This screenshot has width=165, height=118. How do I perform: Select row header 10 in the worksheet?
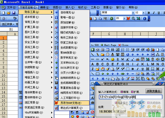(4, 76)
